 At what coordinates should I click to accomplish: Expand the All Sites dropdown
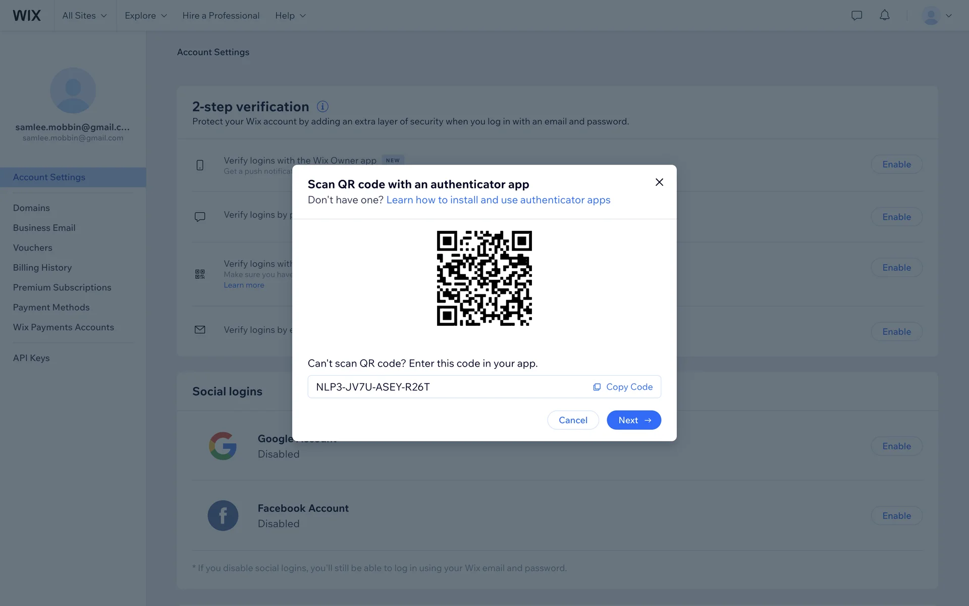point(84,16)
